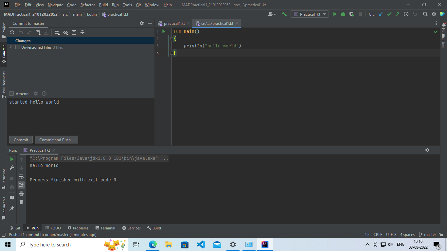Rerun Practical1Kt in the Run panel
Image resolution: width=447 pixels, height=251 pixels.
point(12,159)
